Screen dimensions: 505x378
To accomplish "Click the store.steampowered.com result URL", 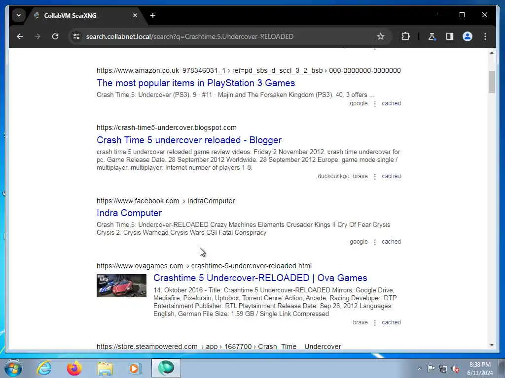I will point(218,346).
